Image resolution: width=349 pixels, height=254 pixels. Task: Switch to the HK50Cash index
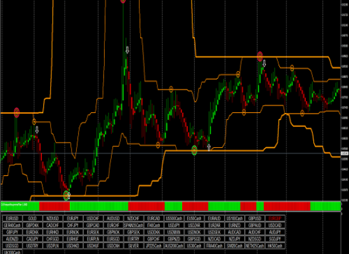tap(275, 246)
